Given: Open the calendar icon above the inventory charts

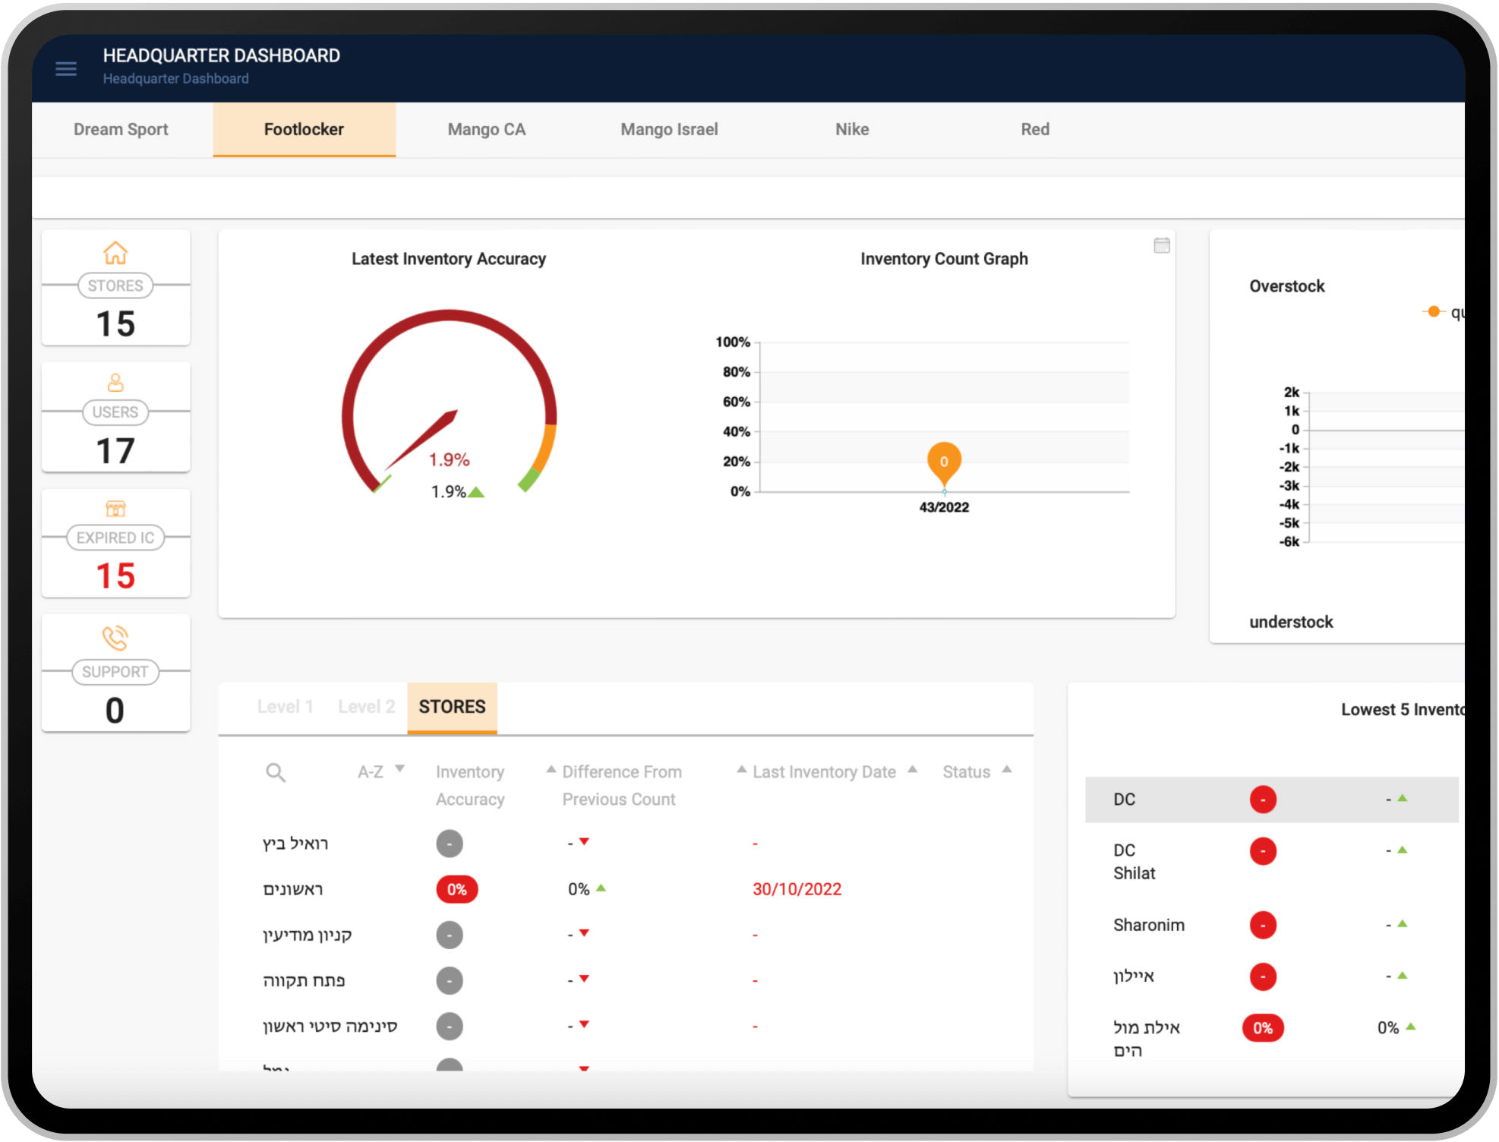Looking at the screenshot, I should tap(1162, 245).
